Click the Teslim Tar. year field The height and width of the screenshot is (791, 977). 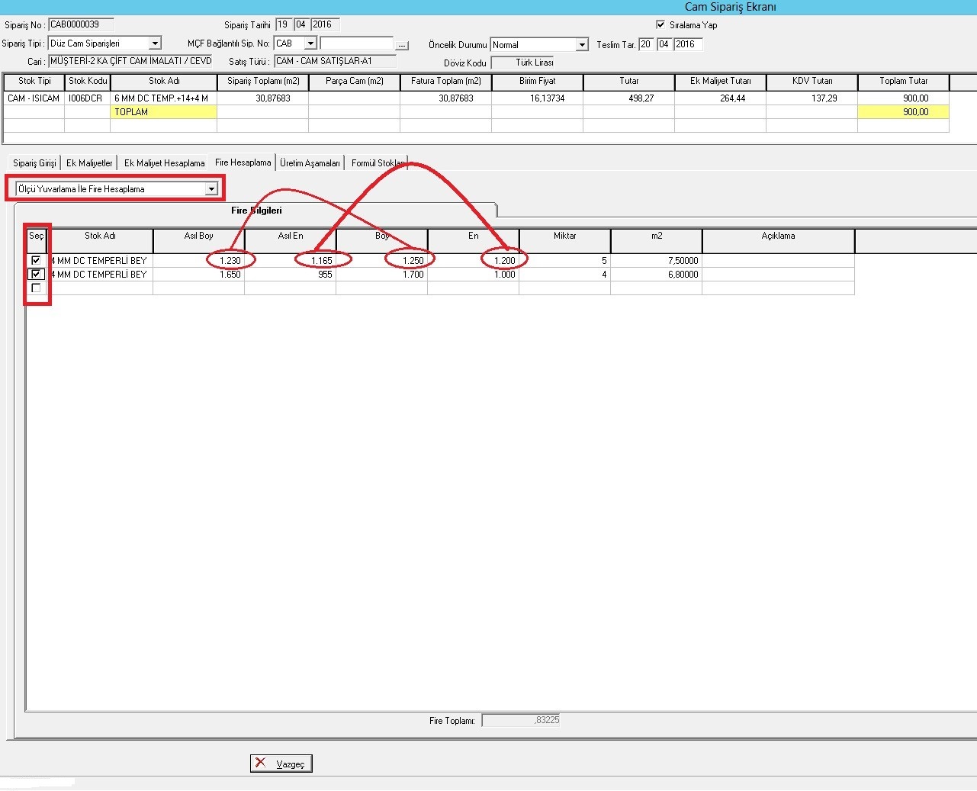pos(687,44)
